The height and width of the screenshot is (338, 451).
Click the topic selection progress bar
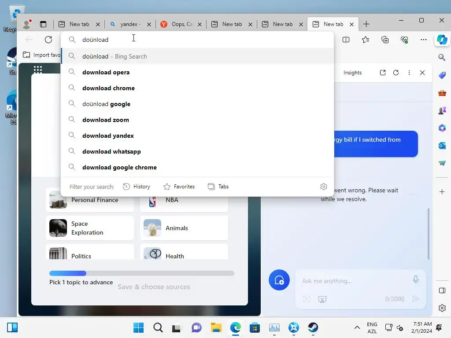pos(142,273)
